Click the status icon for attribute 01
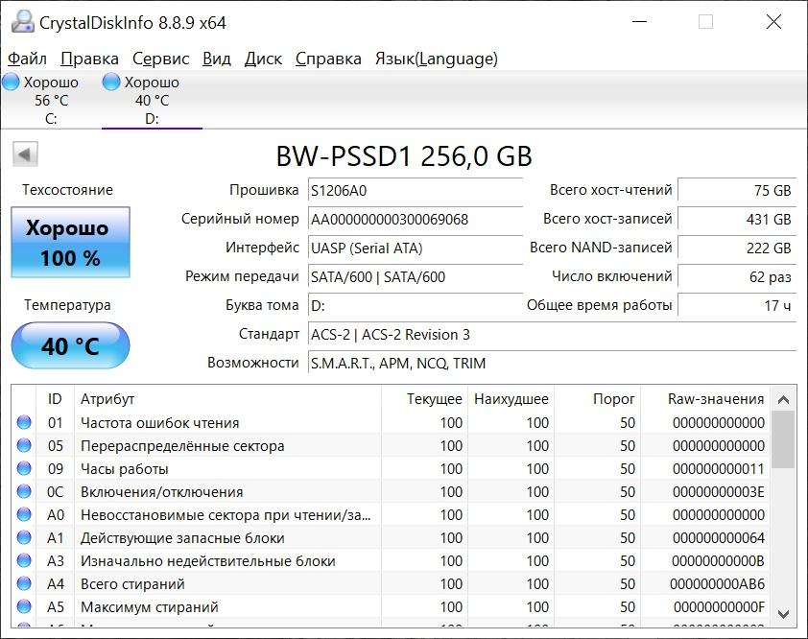Screen dimensions: 808x639 point(24,423)
